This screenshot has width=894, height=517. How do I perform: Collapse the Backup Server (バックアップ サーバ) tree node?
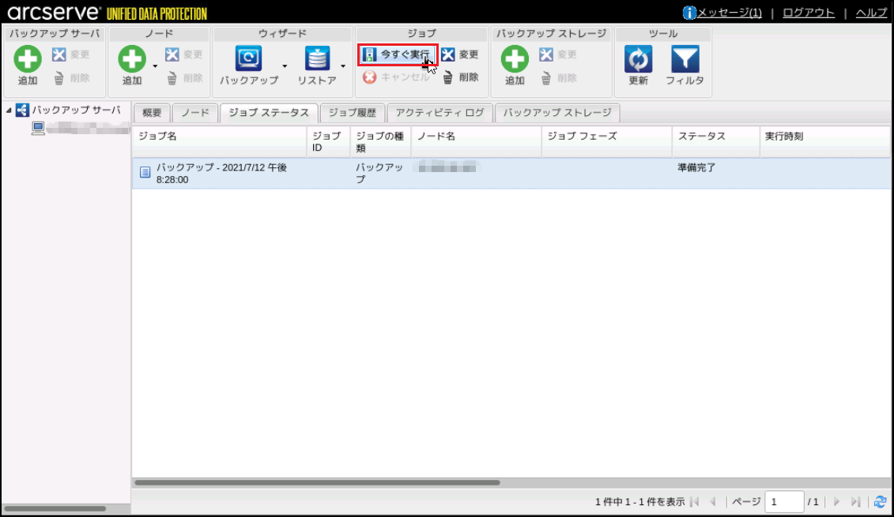[9, 111]
